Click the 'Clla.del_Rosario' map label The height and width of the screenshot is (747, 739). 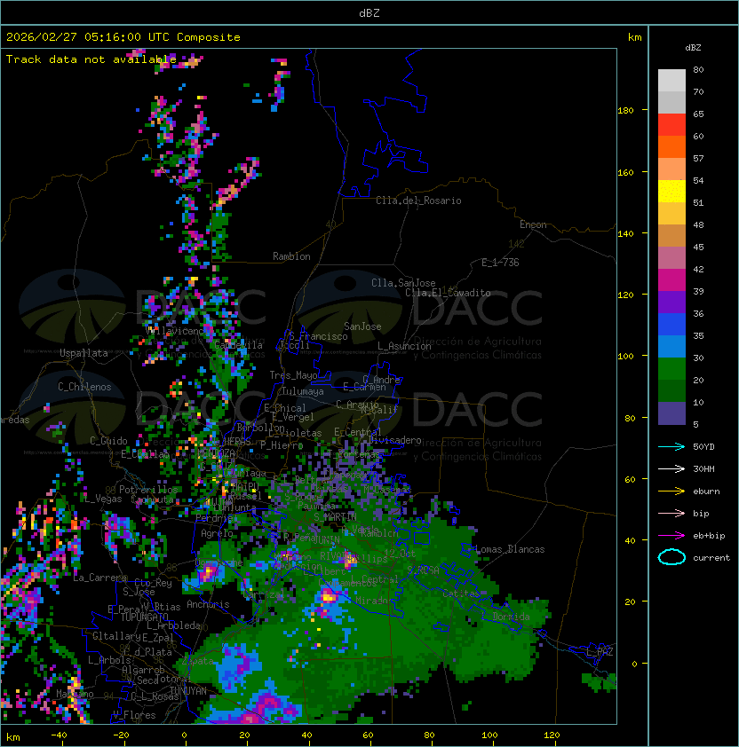(x=418, y=201)
